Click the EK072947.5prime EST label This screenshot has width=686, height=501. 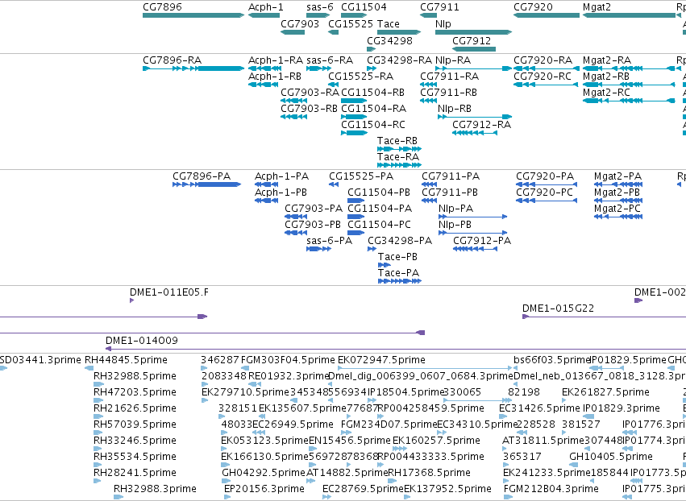click(x=381, y=360)
